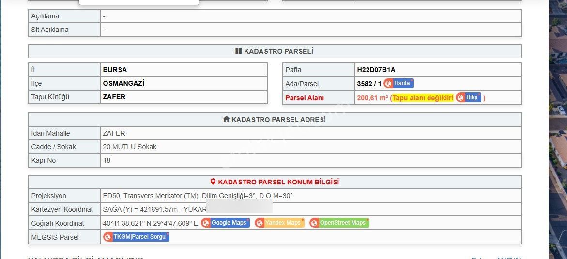The width and height of the screenshot is (567, 259).
Task: Select the Ada/Parsel number 3582 / 1
Action: pyautogui.click(x=369, y=84)
